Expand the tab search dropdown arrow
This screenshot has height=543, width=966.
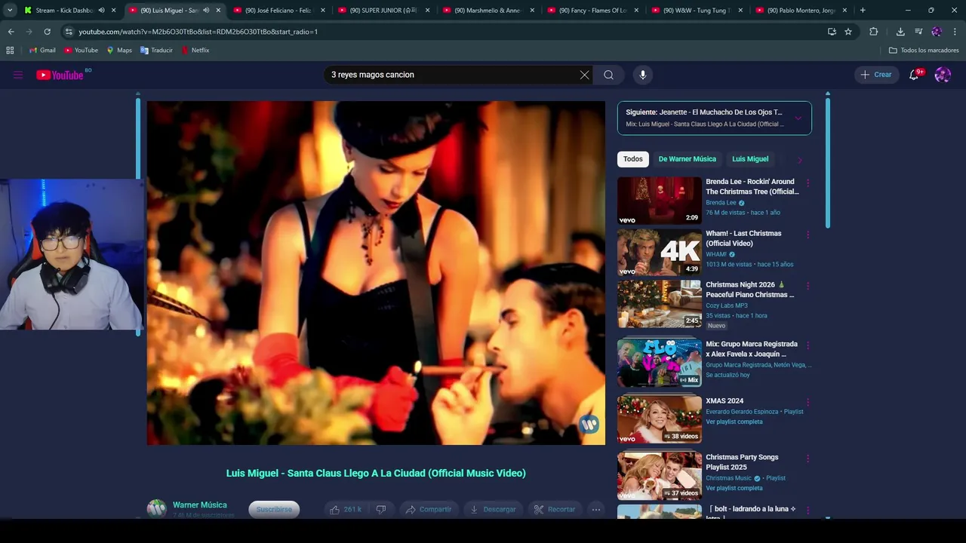[10, 11]
